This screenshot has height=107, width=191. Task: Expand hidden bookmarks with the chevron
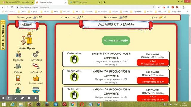188,12
